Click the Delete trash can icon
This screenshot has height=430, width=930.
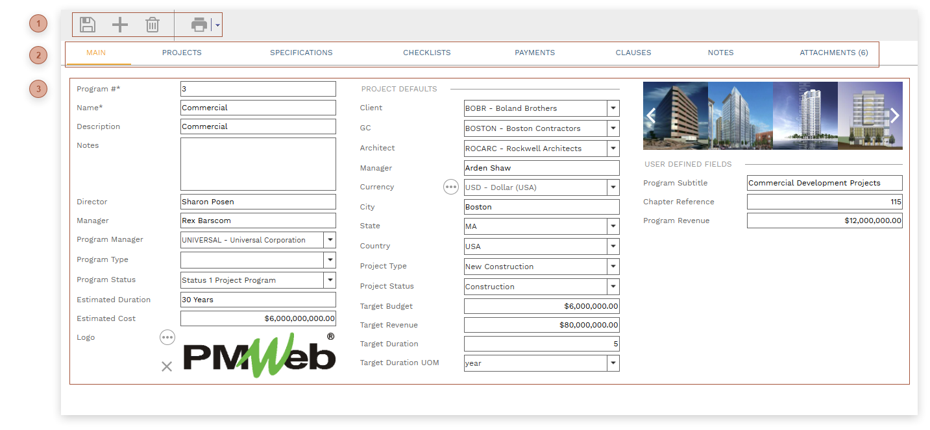pyautogui.click(x=153, y=25)
